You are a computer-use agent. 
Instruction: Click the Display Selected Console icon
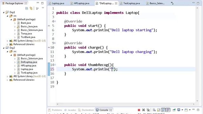[179, 110]
